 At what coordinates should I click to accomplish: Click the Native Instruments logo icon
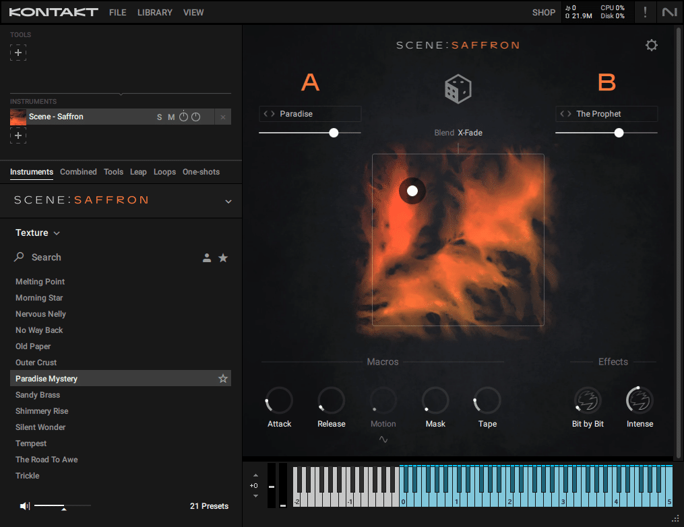point(670,12)
